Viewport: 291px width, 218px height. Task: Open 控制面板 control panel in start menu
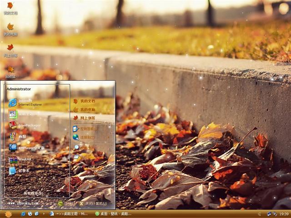pyautogui.click(x=85, y=129)
